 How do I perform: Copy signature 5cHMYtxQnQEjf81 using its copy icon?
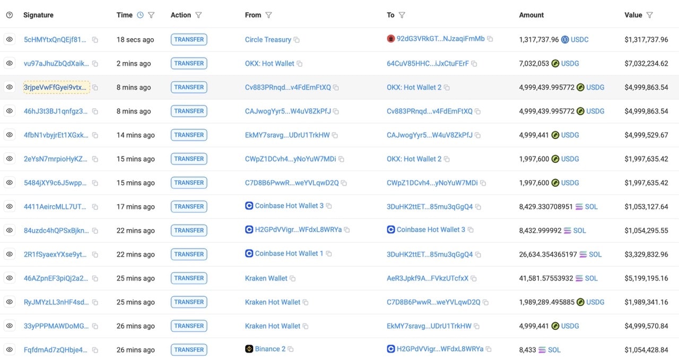click(95, 39)
